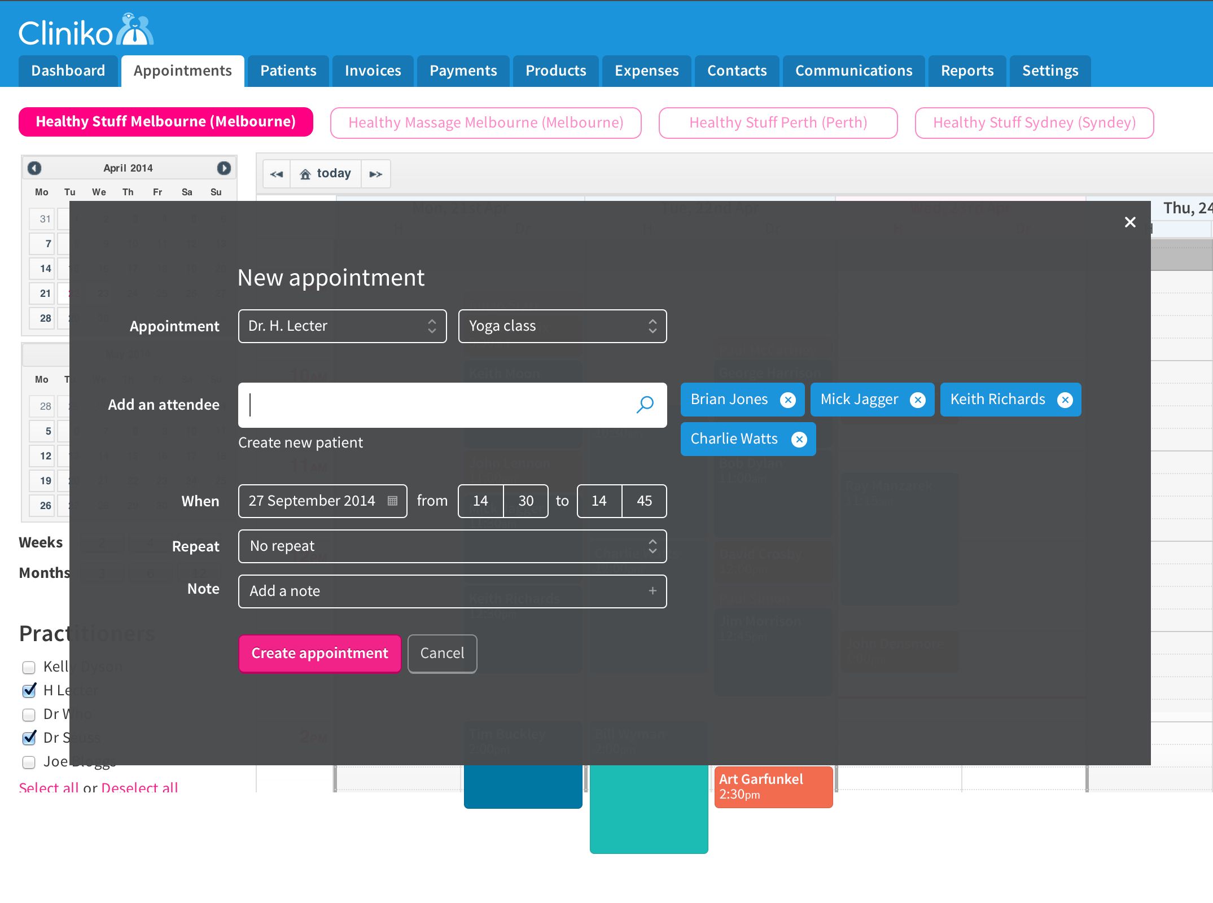Open the Dr. H. Lecter practitioner dropdown

[x=342, y=326]
